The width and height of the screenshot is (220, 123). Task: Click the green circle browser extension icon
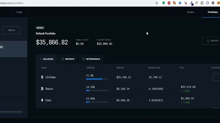point(164,3)
